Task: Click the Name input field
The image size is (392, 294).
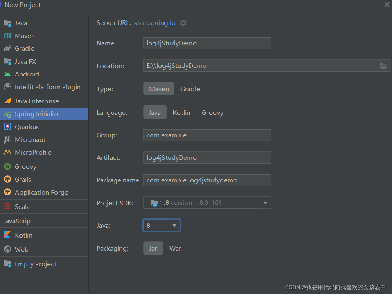Action: point(207,43)
